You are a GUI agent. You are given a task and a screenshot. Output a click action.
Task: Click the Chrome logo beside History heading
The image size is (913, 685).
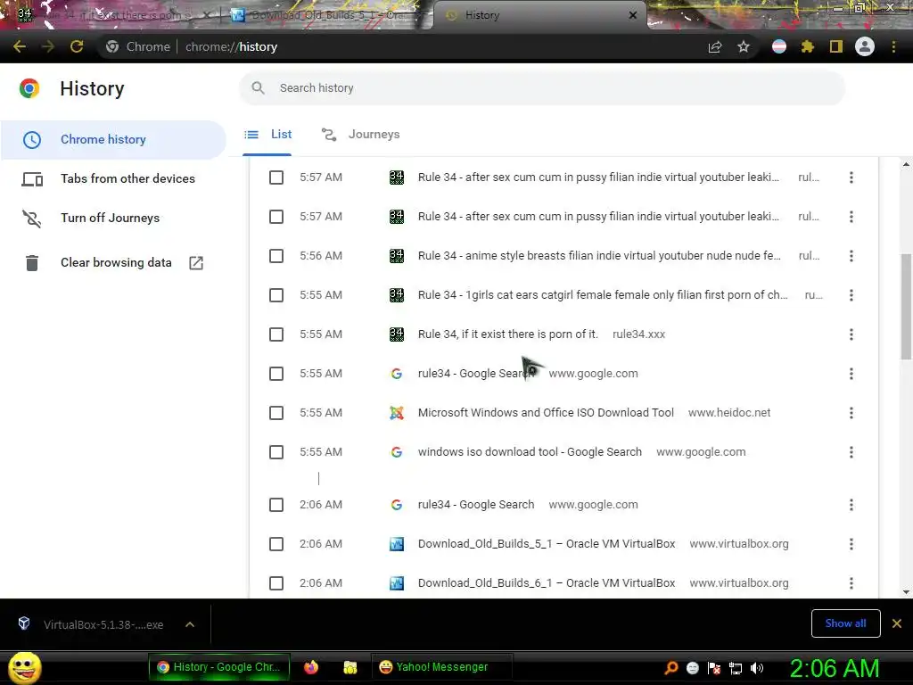(29, 88)
